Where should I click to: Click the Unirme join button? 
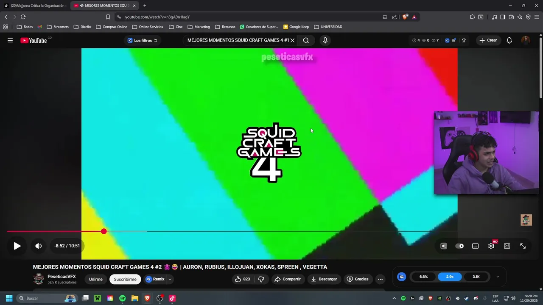coord(96,279)
